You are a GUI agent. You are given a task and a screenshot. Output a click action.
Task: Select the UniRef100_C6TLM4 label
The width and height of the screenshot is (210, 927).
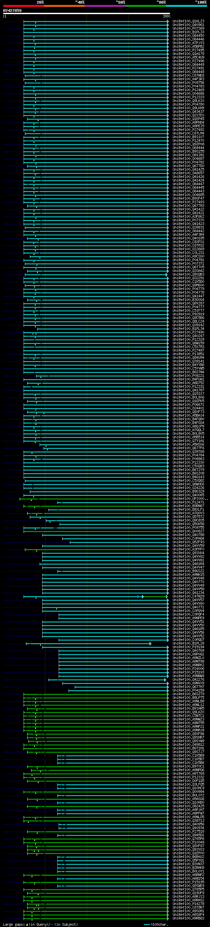[188, 134]
